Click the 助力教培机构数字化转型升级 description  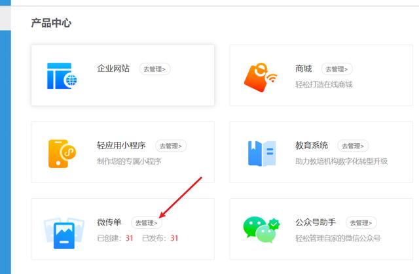tap(342, 162)
